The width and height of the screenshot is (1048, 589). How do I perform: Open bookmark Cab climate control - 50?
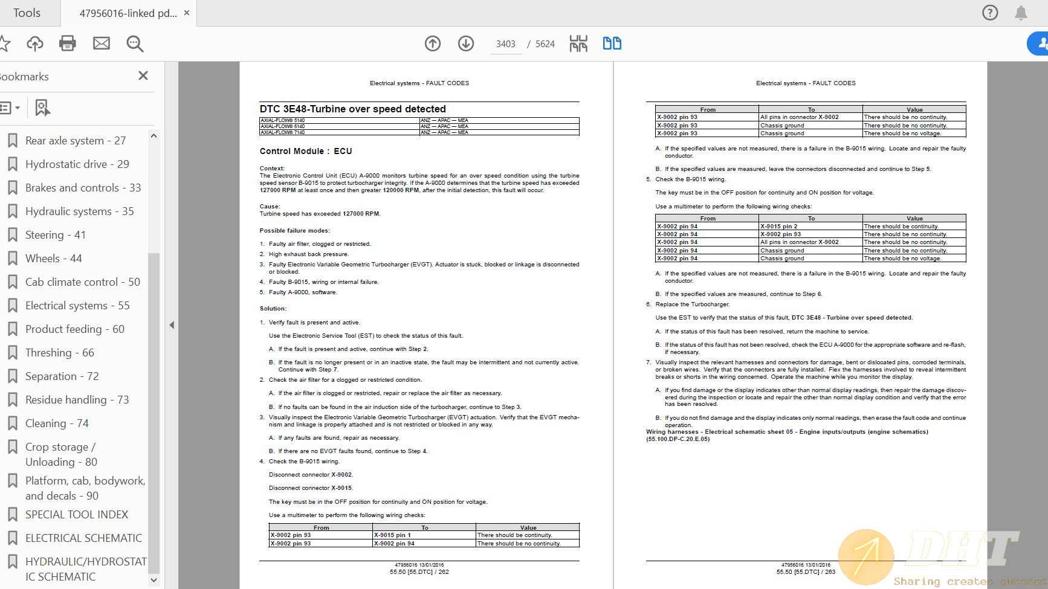coord(83,282)
